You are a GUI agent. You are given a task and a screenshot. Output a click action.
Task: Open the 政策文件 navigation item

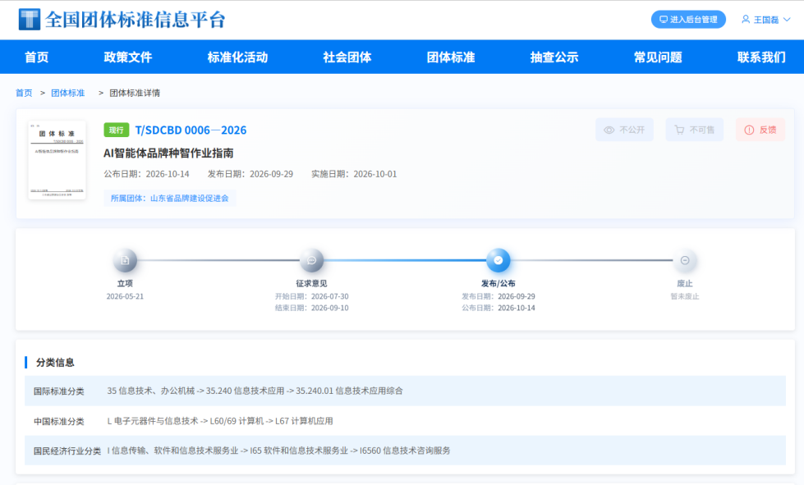click(127, 57)
